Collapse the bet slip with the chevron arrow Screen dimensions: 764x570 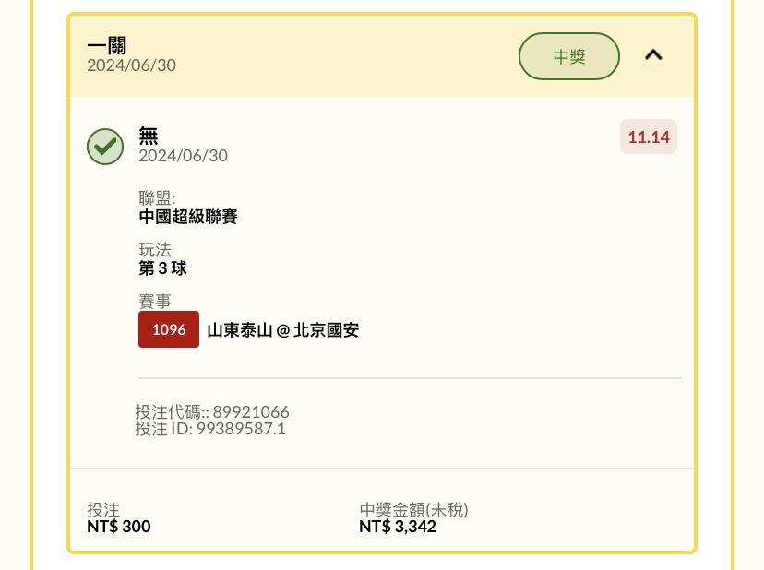pyautogui.click(x=653, y=55)
